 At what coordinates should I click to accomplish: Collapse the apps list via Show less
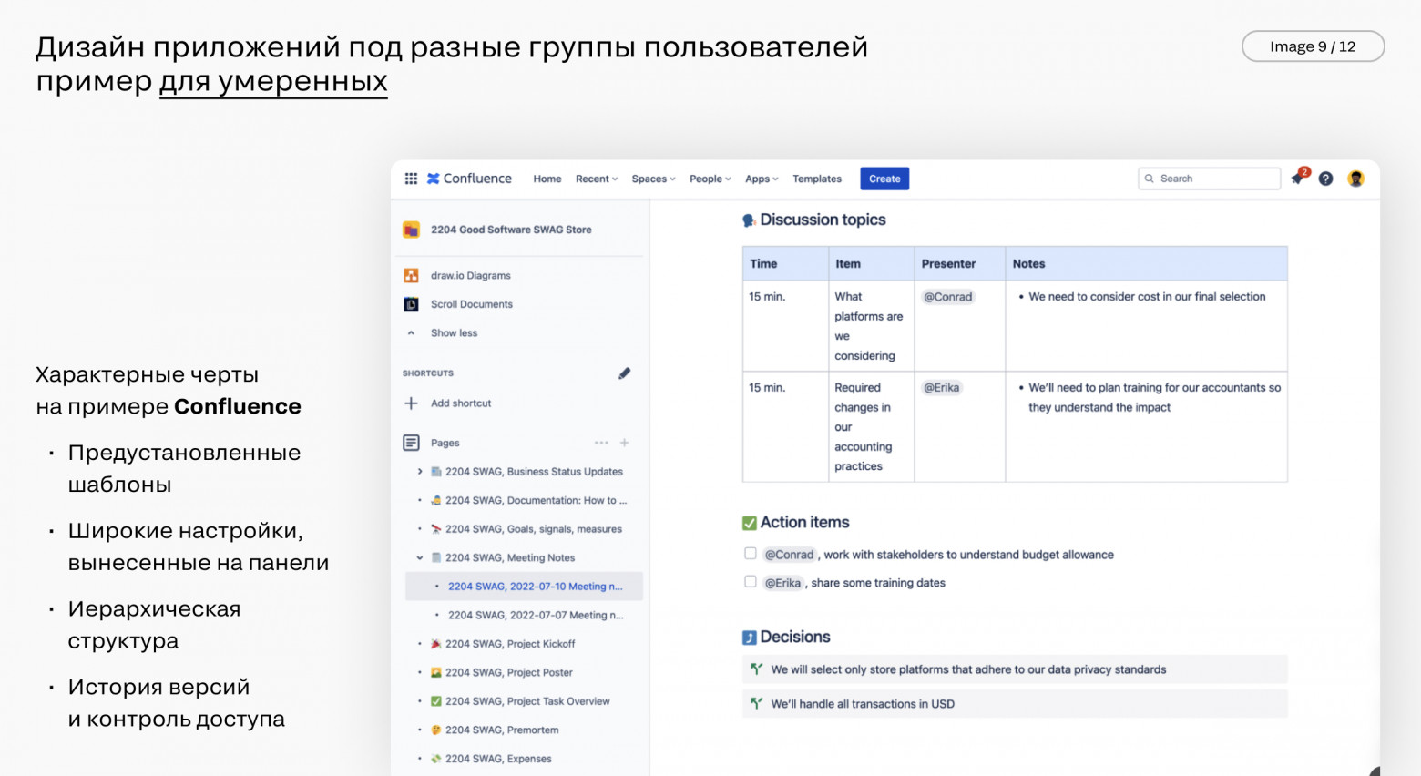[455, 332]
